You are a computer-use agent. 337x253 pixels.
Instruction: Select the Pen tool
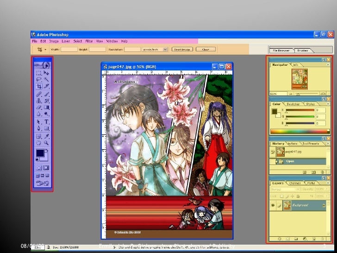tap(39, 128)
